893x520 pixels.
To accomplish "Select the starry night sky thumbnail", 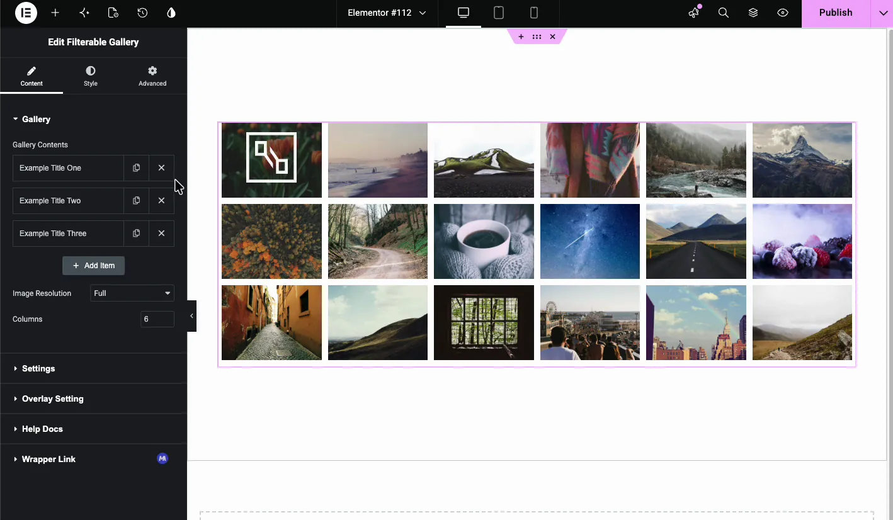I will coord(590,241).
